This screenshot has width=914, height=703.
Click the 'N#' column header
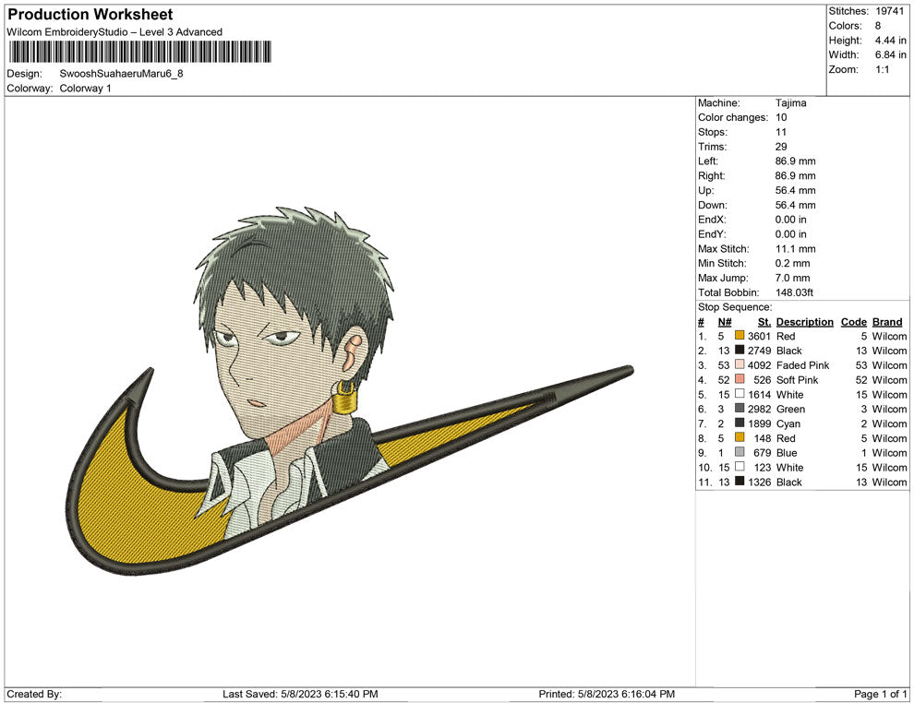pyautogui.click(x=725, y=321)
